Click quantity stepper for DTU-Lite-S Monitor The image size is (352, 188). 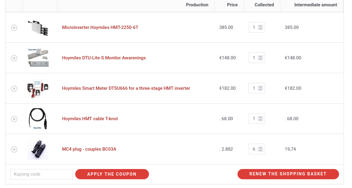coord(260,58)
